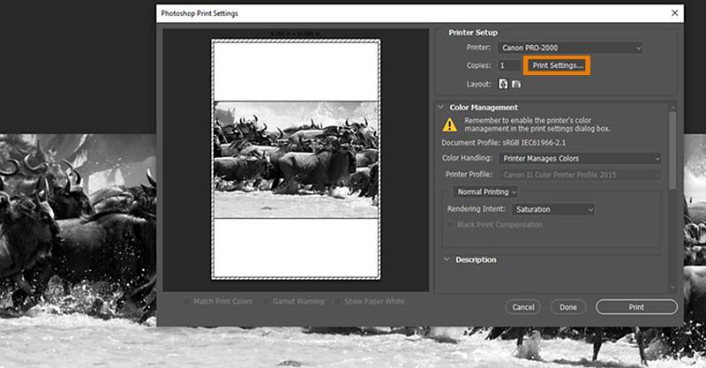Toggle Show Paper White checkbox
Screen dimensions: 706x368
[337, 301]
